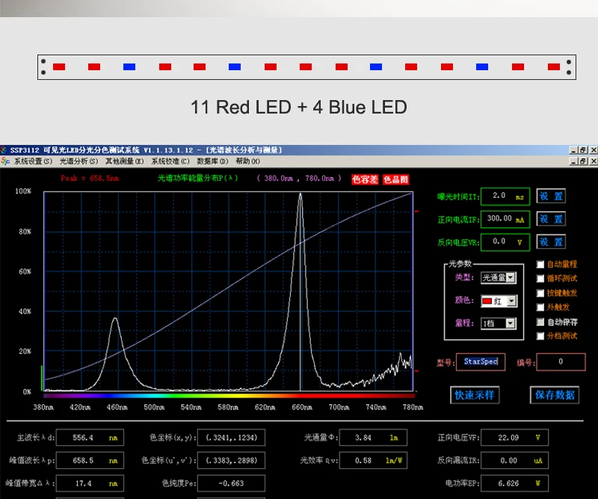Open the 数据库 menu

pyautogui.click(x=213, y=161)
